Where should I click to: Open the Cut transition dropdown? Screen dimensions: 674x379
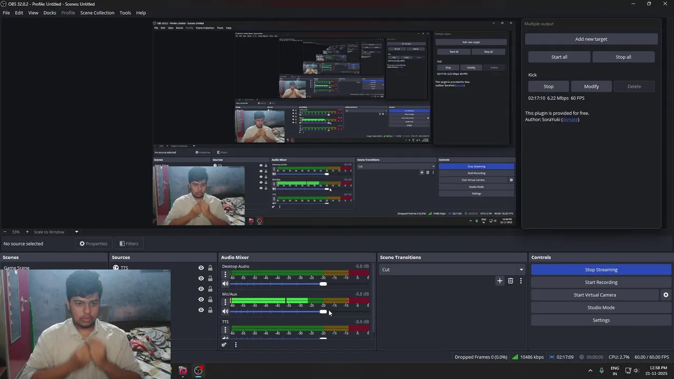coord(453,270)
